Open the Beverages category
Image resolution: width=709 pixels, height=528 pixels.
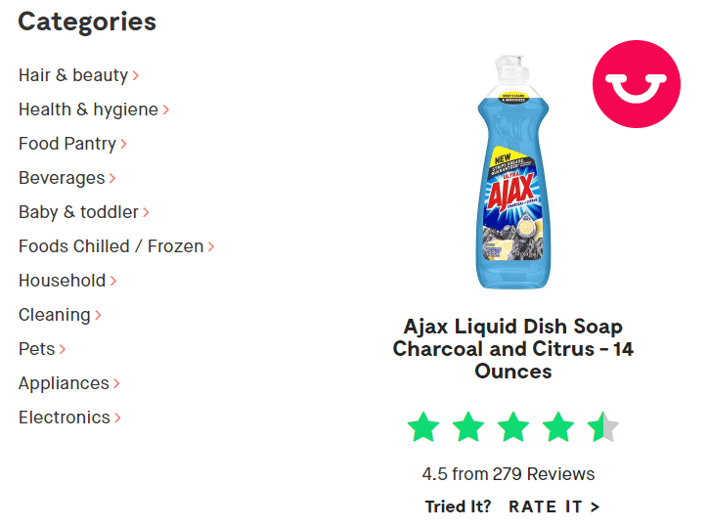[62, 178]
